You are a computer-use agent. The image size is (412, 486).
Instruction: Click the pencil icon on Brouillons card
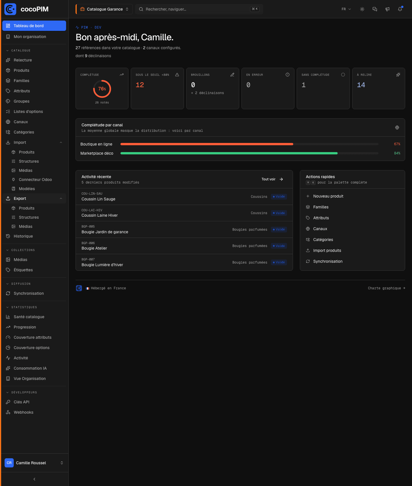coord(232,75)
